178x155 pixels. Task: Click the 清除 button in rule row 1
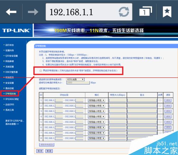(168, 101)
